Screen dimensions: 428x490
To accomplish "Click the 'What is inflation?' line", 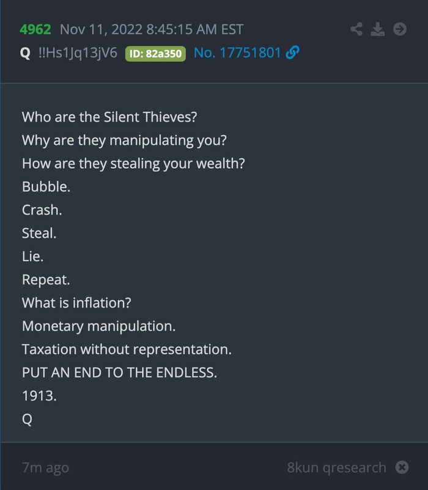I will point(76,303).
